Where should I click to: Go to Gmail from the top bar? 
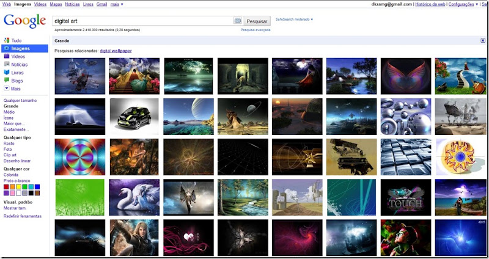coord(101,4)
